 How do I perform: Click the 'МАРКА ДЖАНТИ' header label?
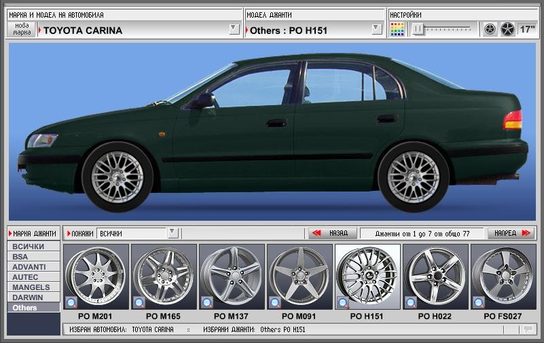(34, 234)
